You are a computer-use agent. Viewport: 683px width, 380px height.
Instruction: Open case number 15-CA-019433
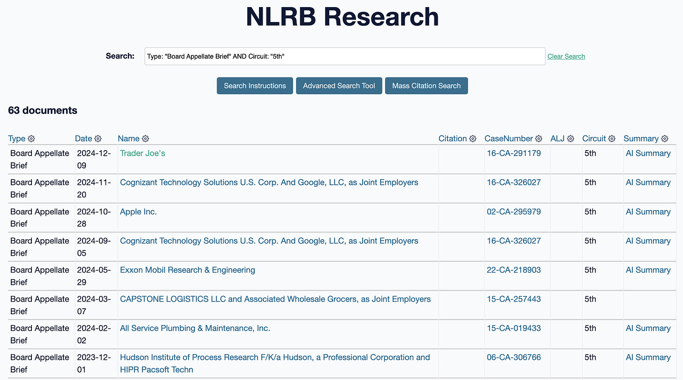point(514,328)
